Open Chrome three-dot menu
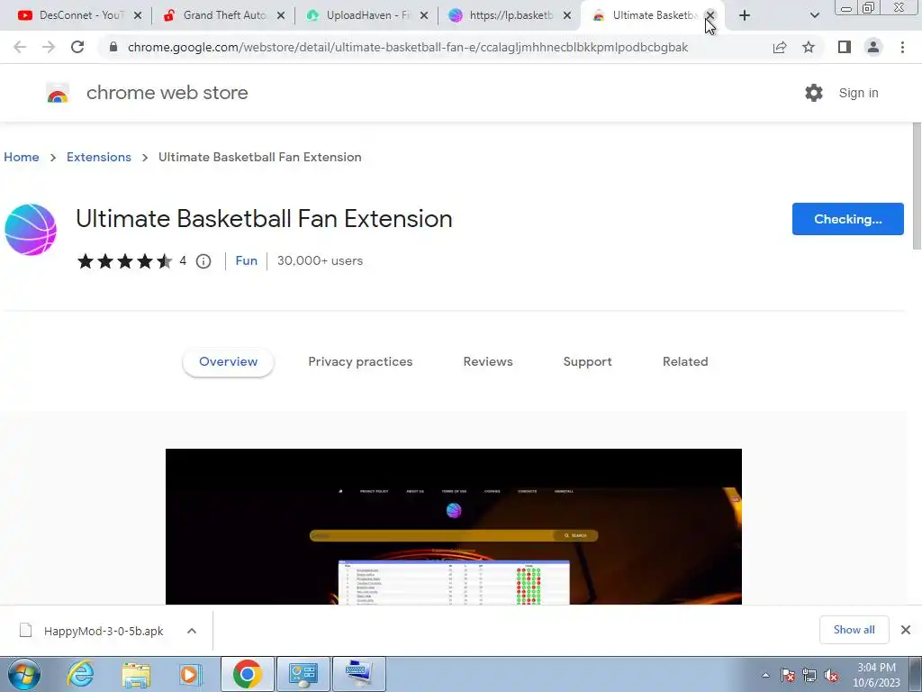Viewport: 922px width, 692px height. click(x=902, y=47)
